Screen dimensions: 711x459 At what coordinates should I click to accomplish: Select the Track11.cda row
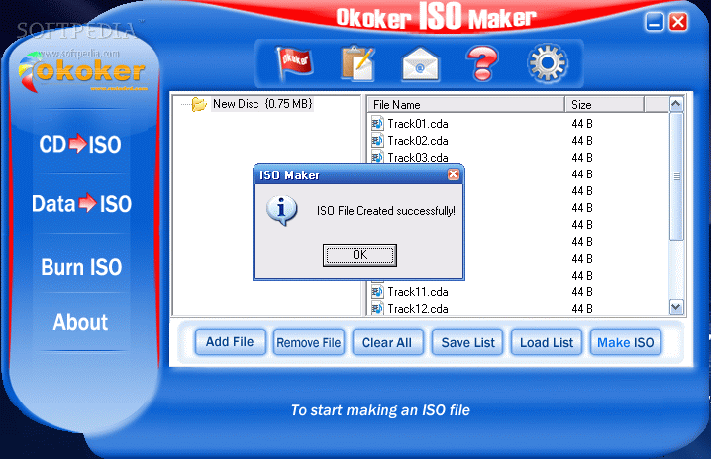pos(518,291)
